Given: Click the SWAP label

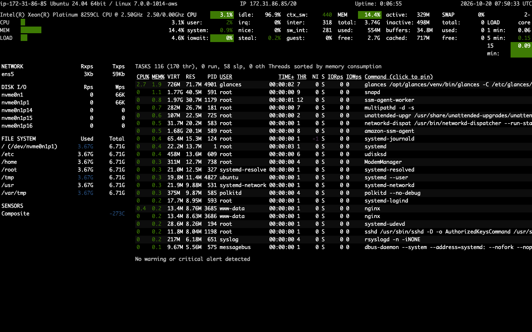Looking at the screenshot, I should click(x=448, y=15).
